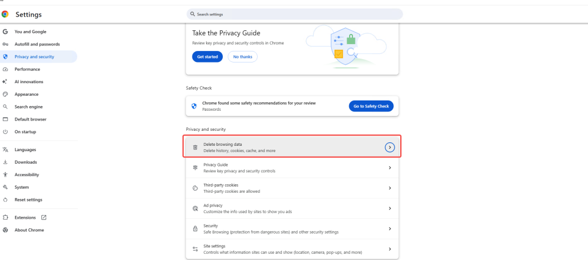
Task: Click the Privacy Guide signpost icon
Action: [195, 168]
